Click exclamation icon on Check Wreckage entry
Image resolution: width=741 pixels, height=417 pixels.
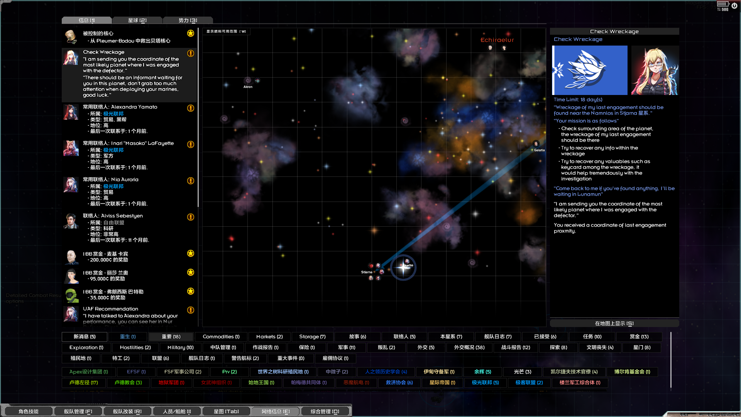coord(191,53)
